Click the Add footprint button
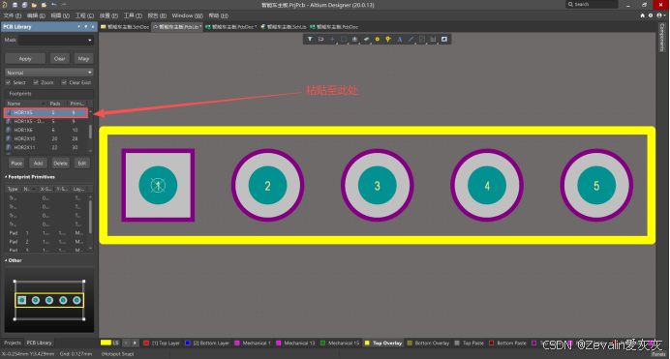The height and width of the screenshot is (359, 670). tap(38, 164)
